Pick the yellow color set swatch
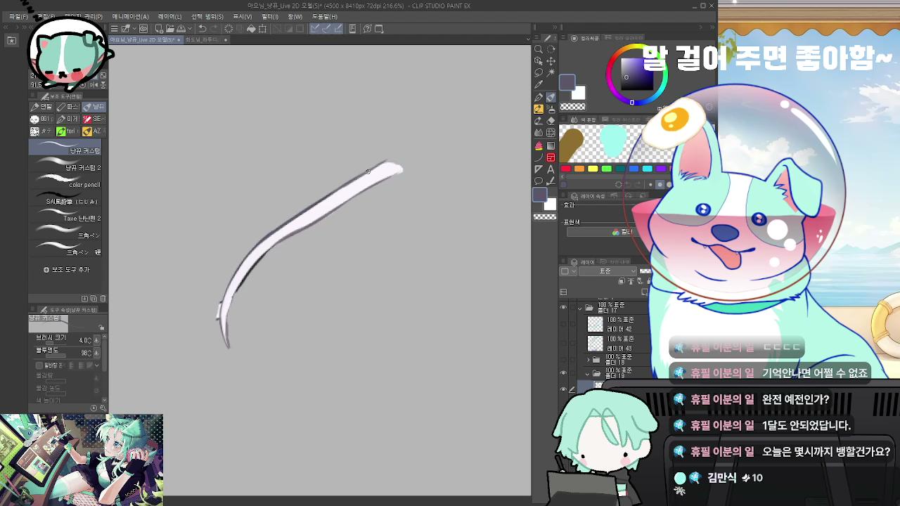Screen dimensions: 900x506 click(593, 169)
